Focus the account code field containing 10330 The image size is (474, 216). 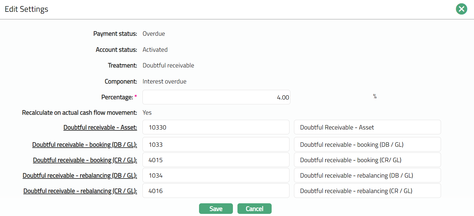(216, 127)
